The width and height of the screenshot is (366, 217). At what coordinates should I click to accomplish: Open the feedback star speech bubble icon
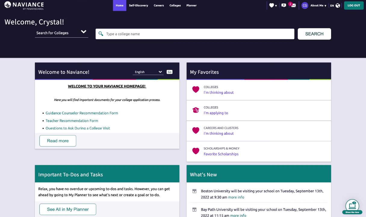284,5
